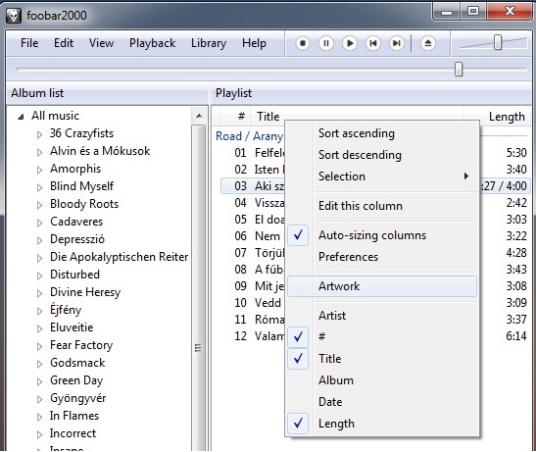Select playlist track 02 Isten
The height and width of the screenshot is (452, 536).
[252, 170]
